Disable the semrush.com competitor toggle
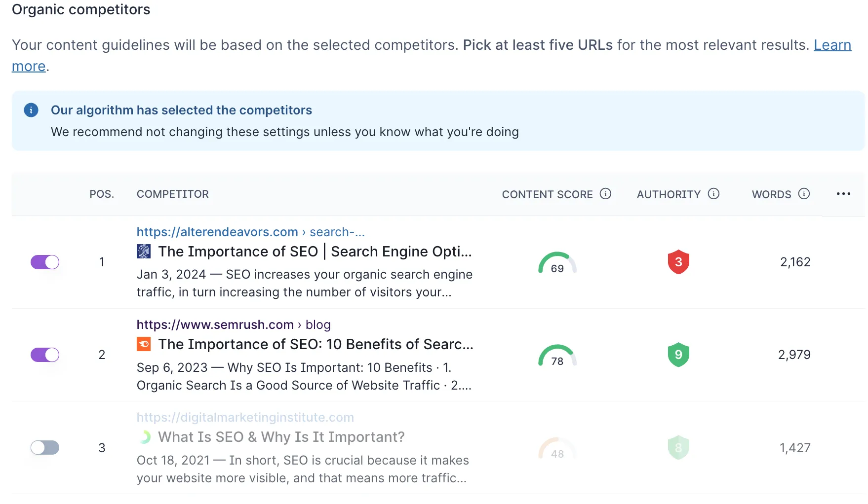Viewport: 868px width, 504px height. pos(45,355)
